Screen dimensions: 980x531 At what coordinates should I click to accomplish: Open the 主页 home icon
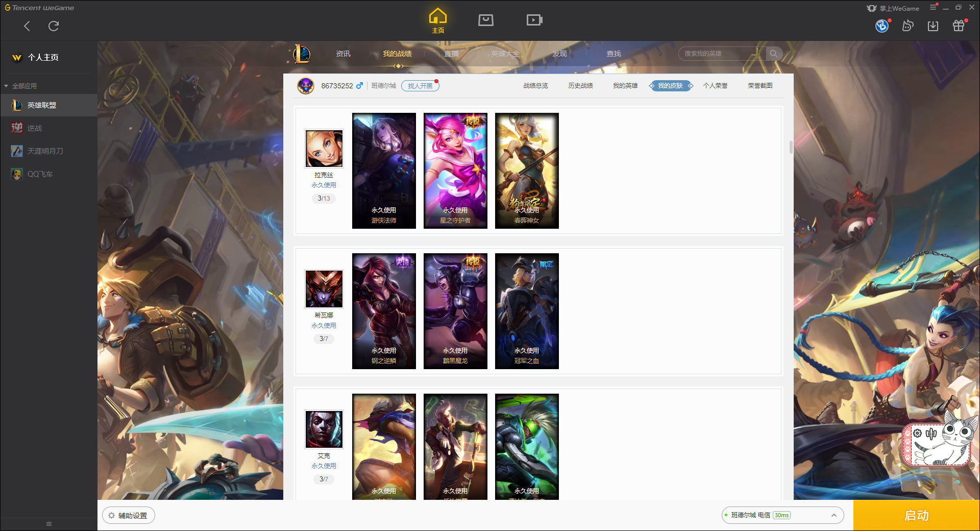(438, 21)
